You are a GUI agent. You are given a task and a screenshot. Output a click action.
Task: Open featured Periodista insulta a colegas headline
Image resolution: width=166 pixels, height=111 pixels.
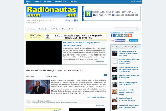pos(81,44)
